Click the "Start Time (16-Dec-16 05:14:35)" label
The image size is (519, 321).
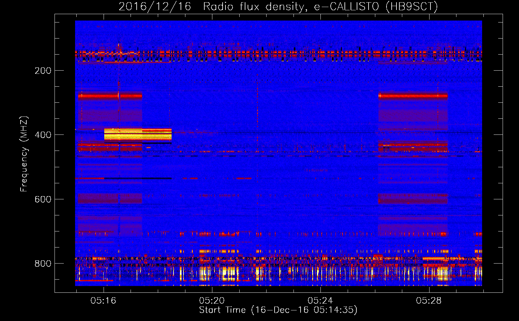[278, 310]
